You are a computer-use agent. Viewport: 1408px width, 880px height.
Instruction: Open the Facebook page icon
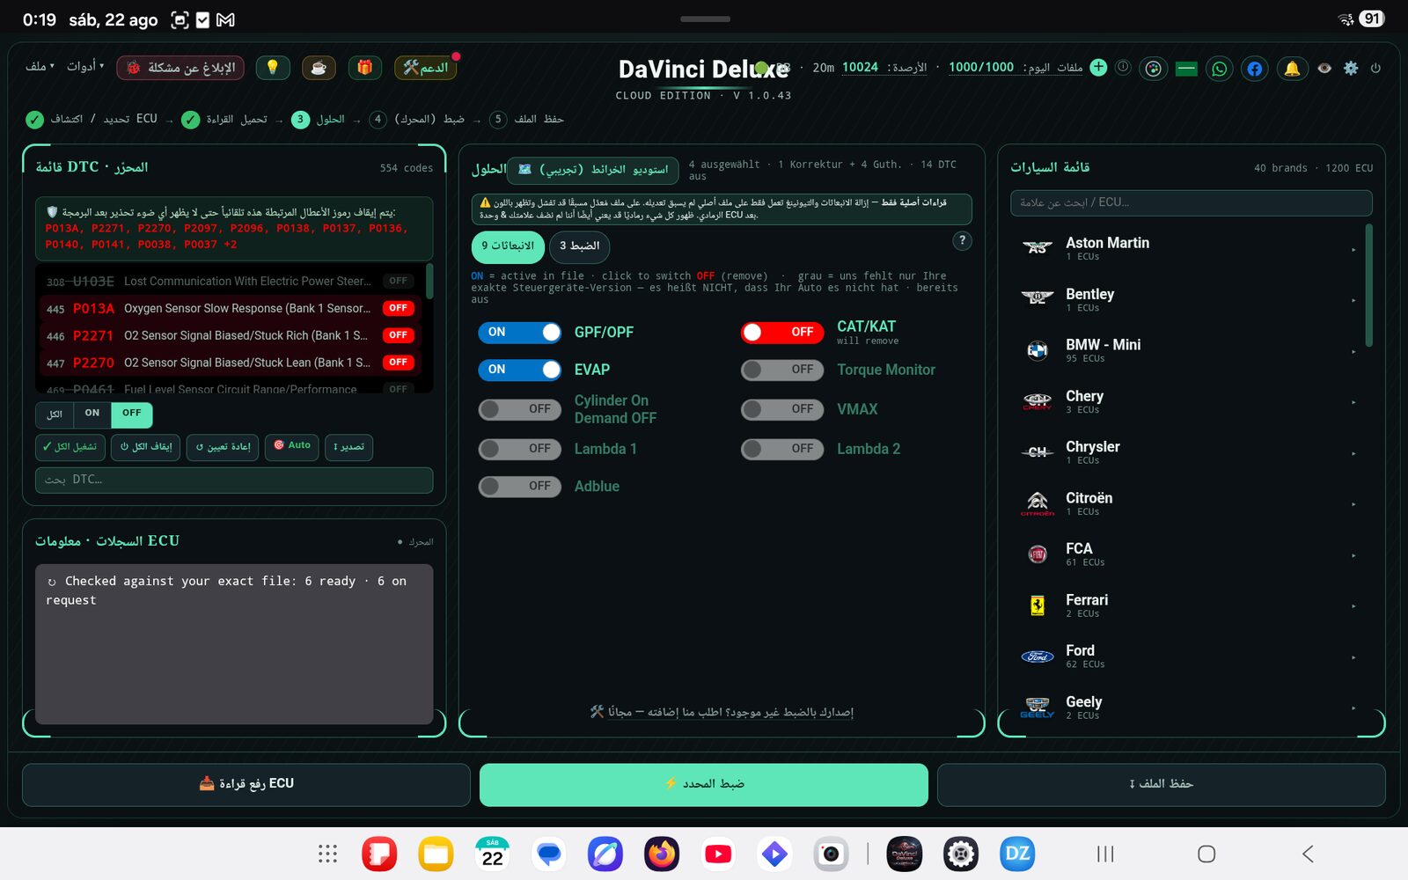(1255, 68)
